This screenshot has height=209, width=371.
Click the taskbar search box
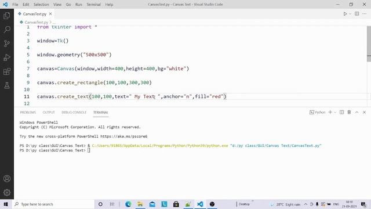53,204
